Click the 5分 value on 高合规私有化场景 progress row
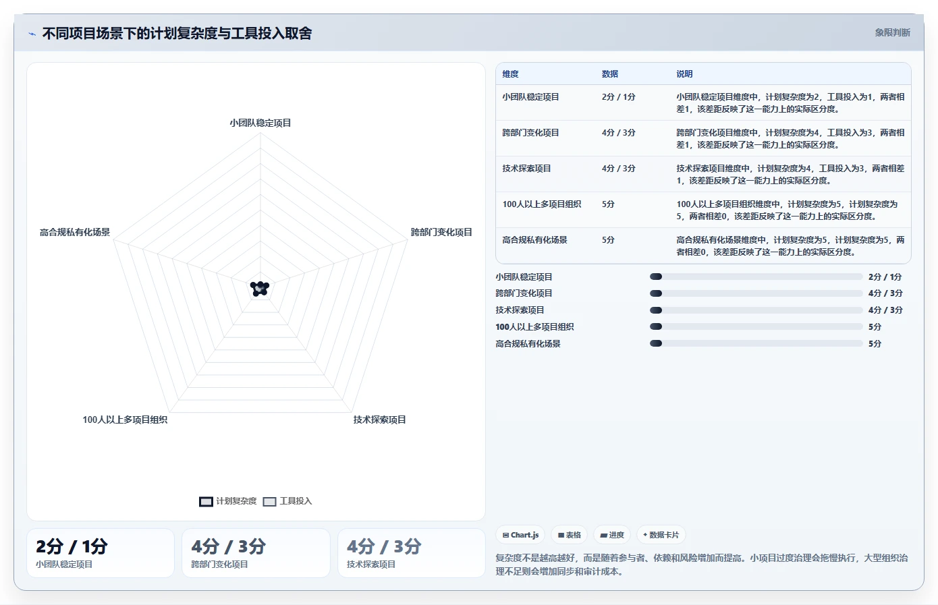This screenshot has height=605, width=938. 875,344
